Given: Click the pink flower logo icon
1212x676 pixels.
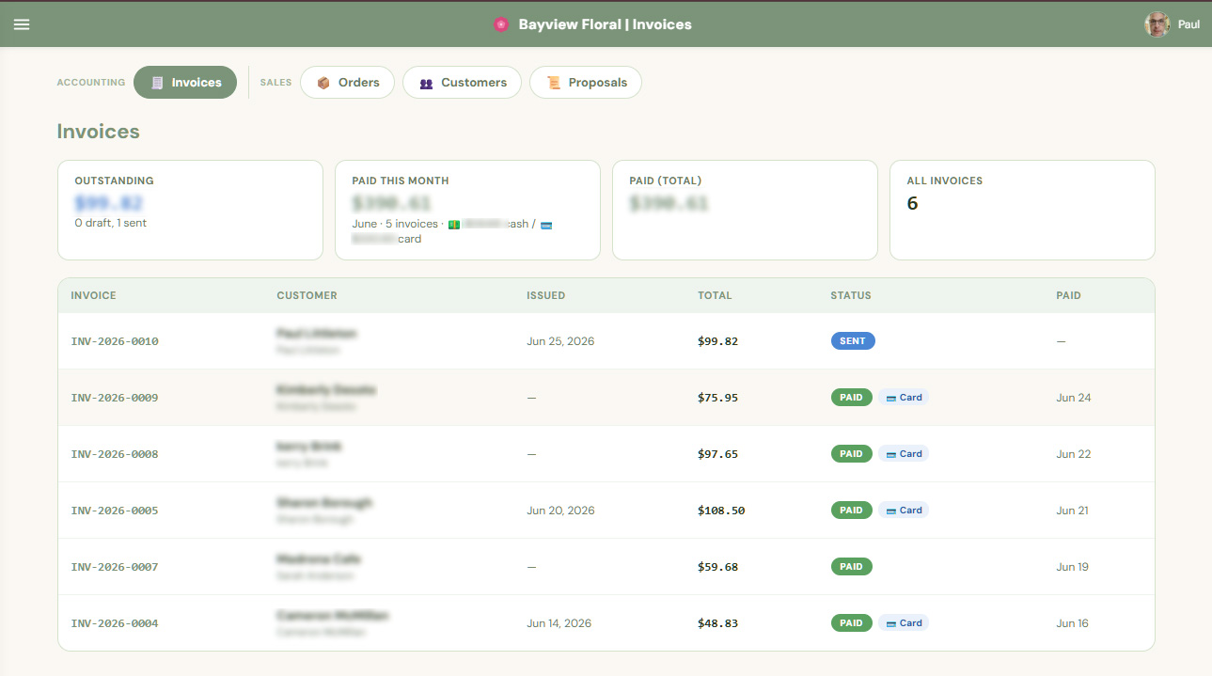Looking at the screenshot, I should 501,24.
